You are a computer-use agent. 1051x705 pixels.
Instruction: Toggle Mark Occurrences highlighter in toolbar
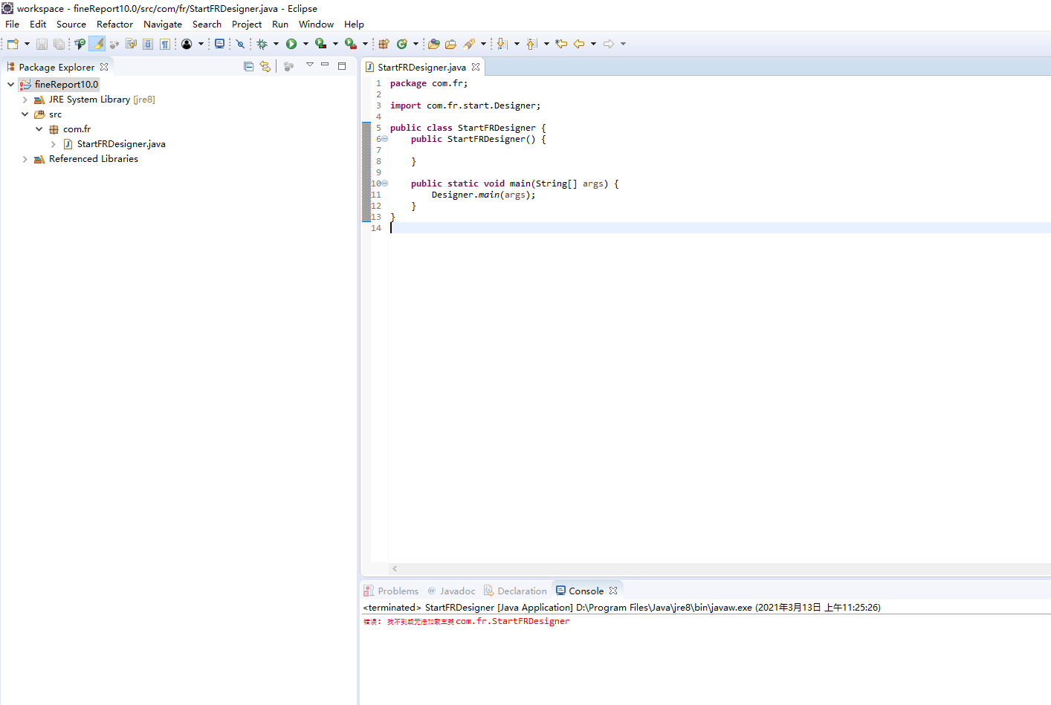pos(97,44)
